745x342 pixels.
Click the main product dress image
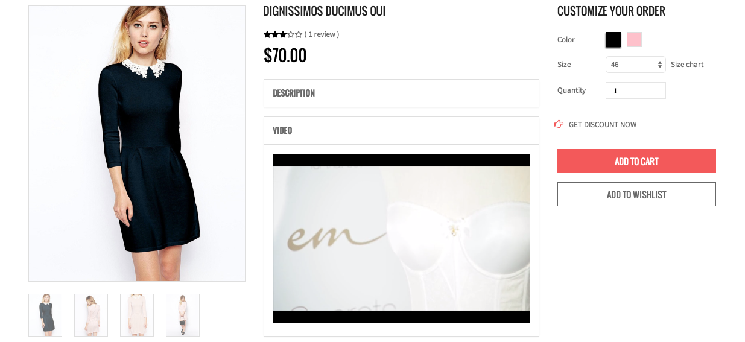click(x=137, y=144)
